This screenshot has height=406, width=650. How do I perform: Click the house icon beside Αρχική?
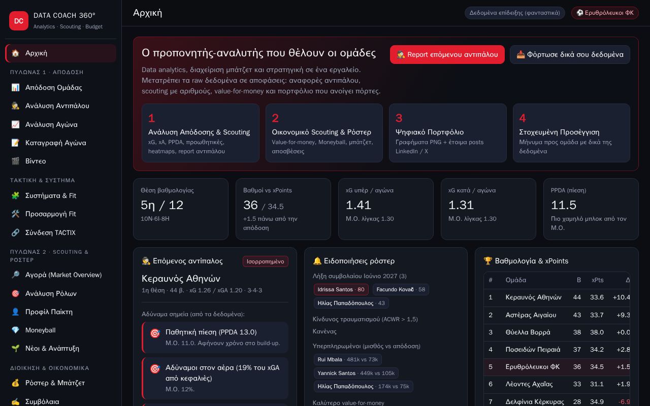15,53
